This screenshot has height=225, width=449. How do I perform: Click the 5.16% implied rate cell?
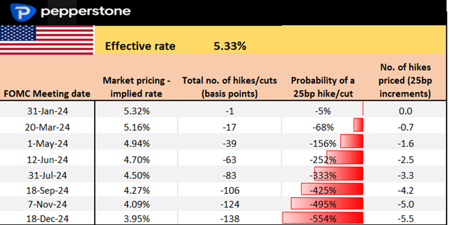pos(137,127)
